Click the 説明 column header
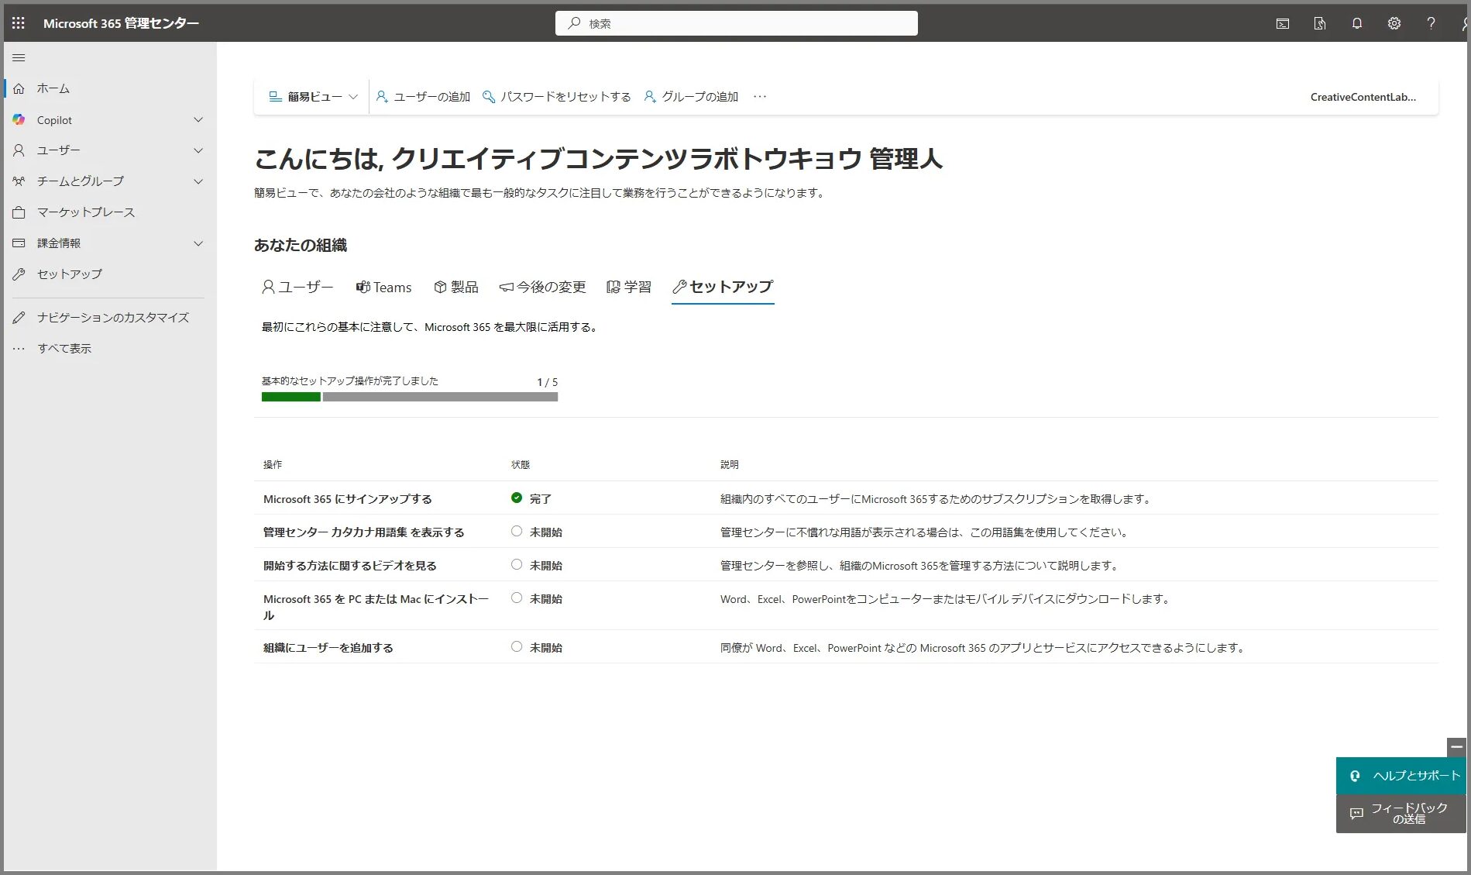The image size is (1471, 875). coord(730,464)
